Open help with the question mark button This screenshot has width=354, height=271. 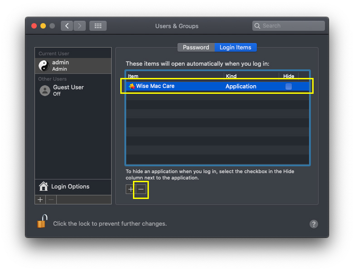coord(314,224)
